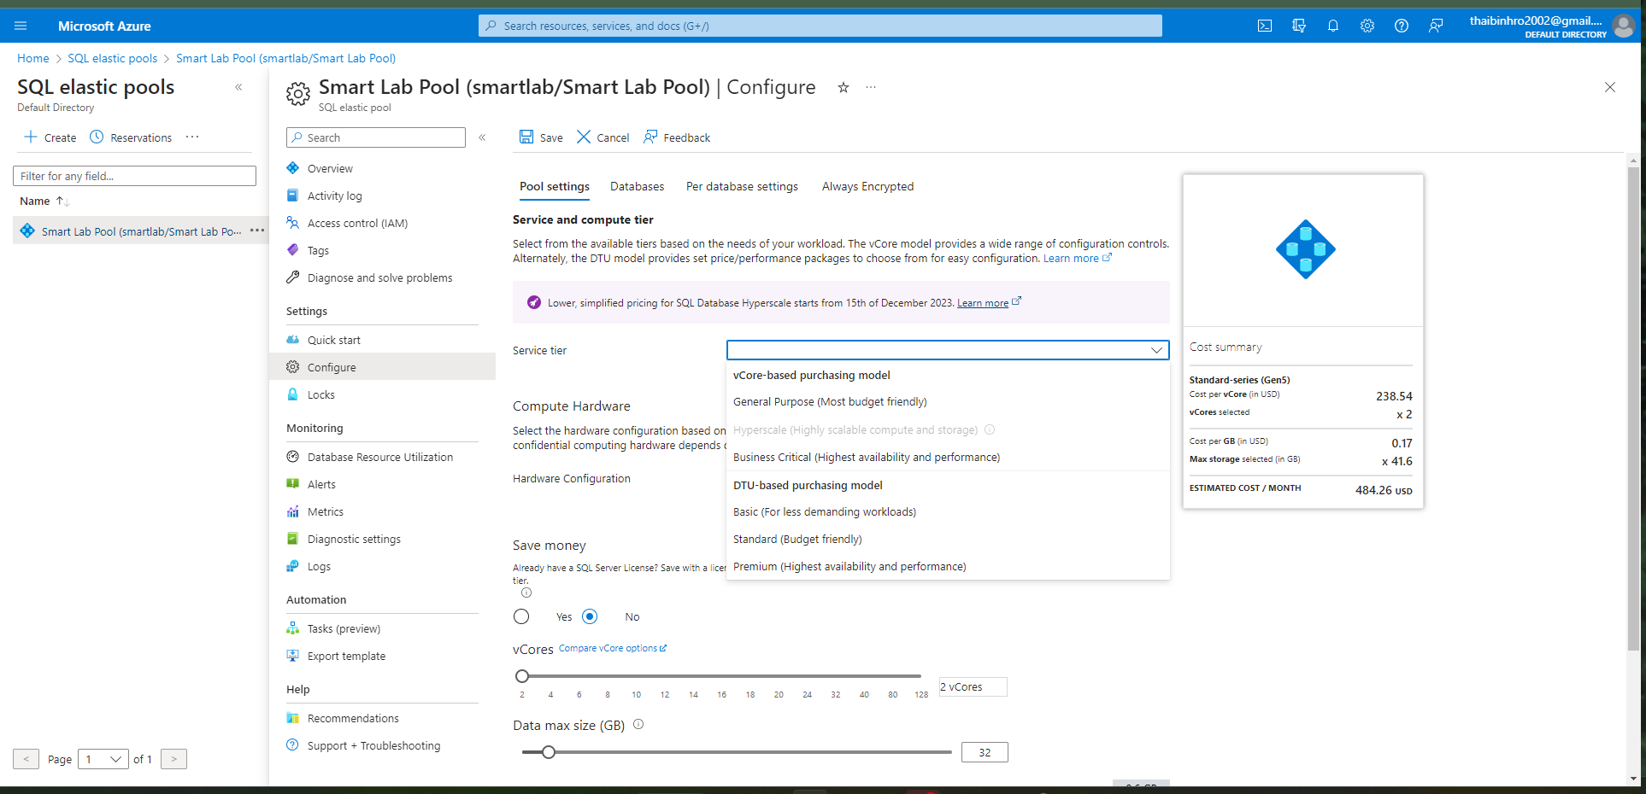Open Cloud Shell from the top bar

click(1265, 26)
